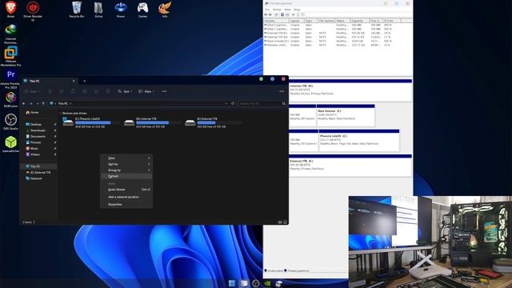Click back arrow in Disk Management toolbar
The height and width of the screenshot is (288, 512).
tap(266, 14)
